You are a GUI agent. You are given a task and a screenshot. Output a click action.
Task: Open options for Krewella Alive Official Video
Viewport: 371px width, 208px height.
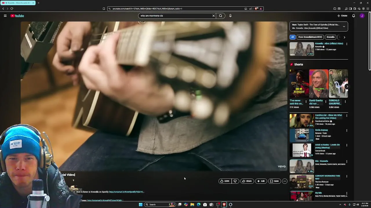coord(347,44)
